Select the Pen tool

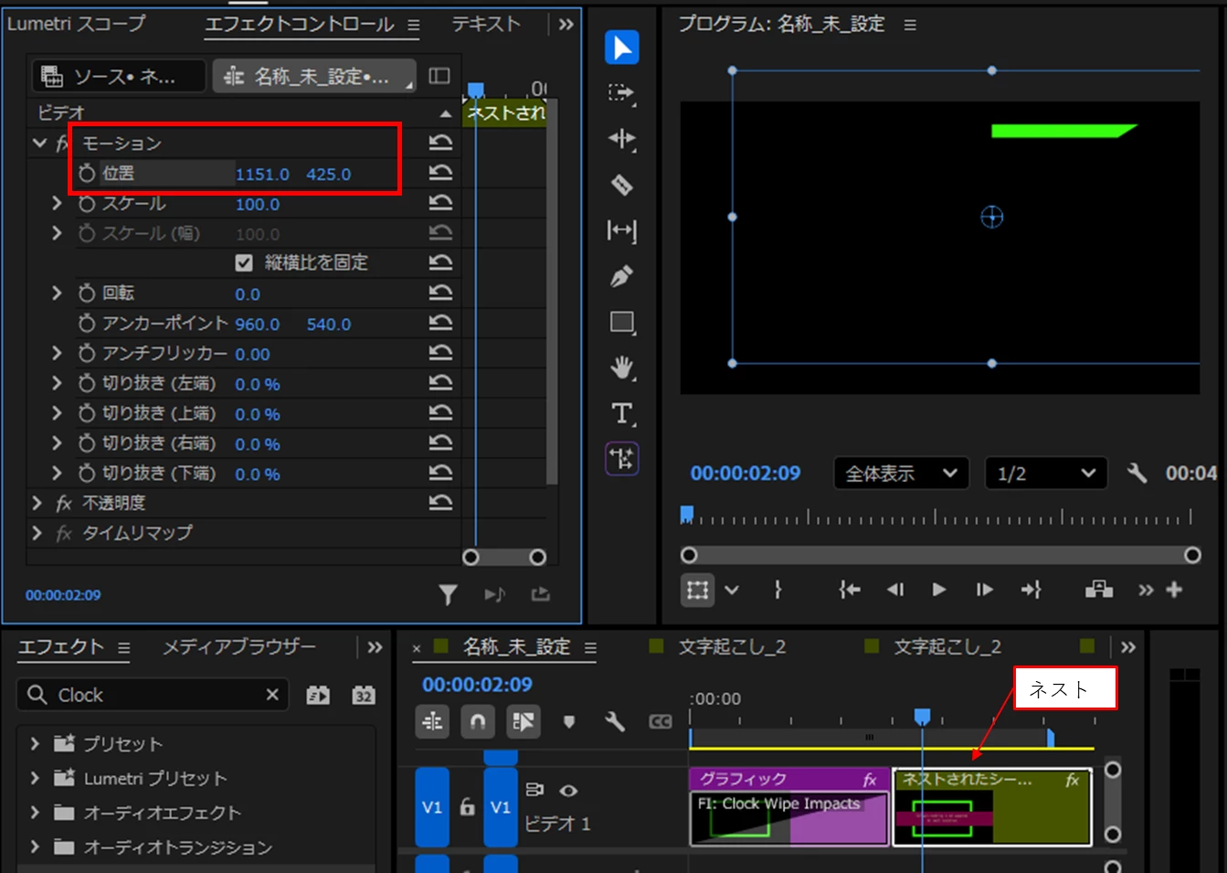(x=621, y=276)
